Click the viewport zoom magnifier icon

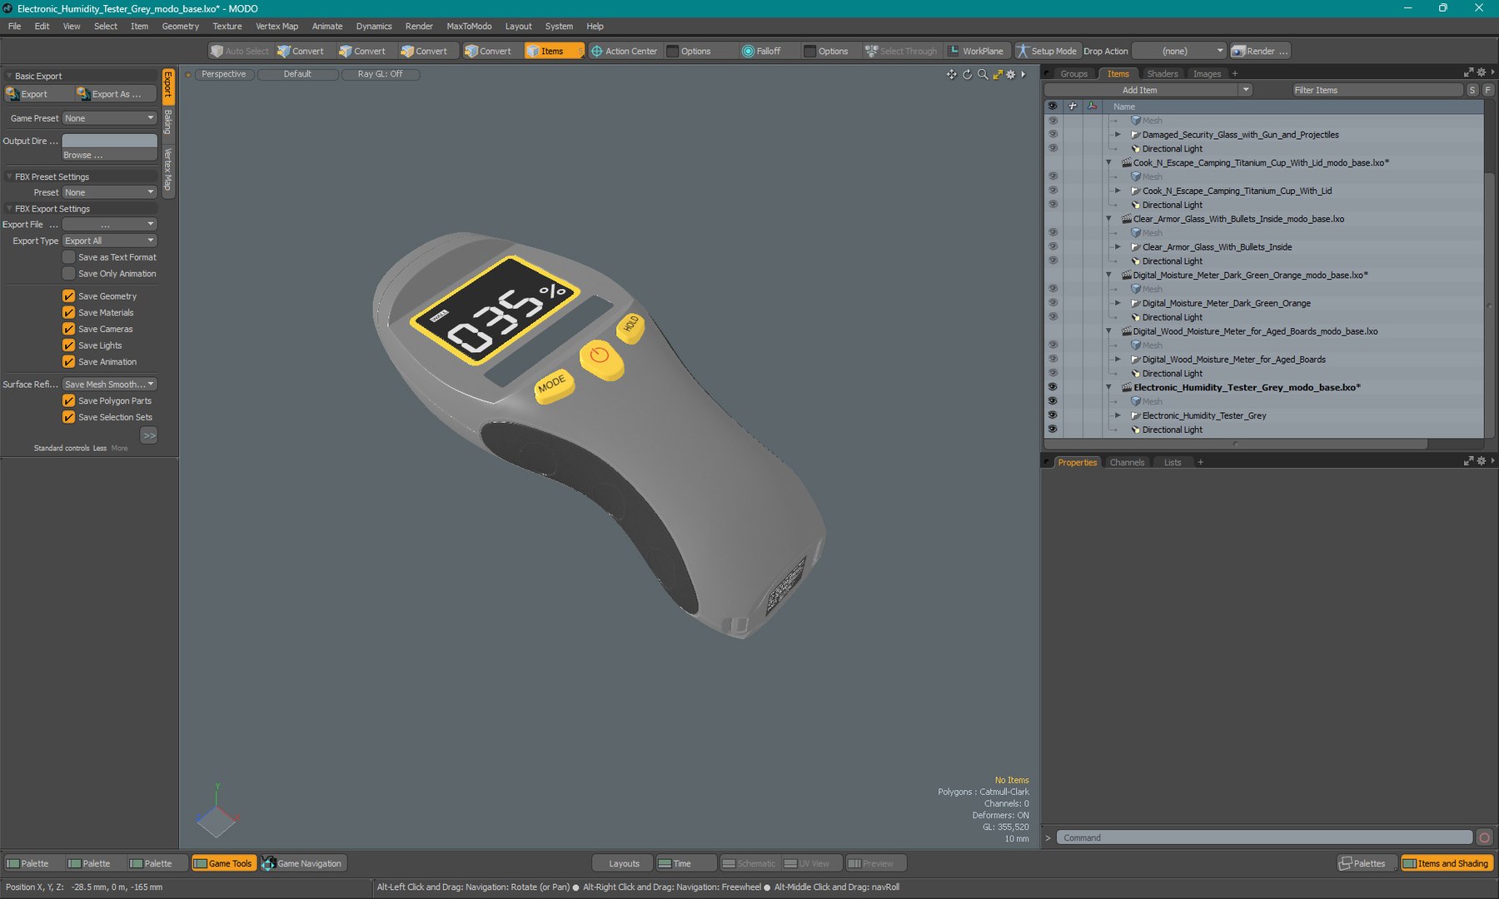coord(983,74)
